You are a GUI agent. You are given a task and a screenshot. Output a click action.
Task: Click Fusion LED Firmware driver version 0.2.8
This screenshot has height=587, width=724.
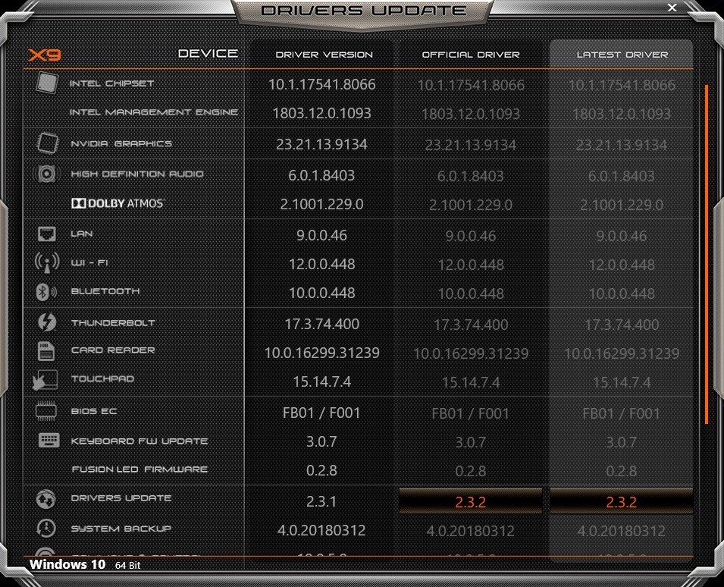[321, 470]
